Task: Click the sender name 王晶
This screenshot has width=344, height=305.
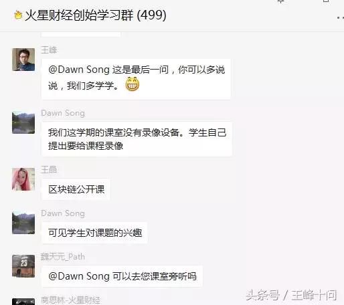Action: tap(49, 170)
